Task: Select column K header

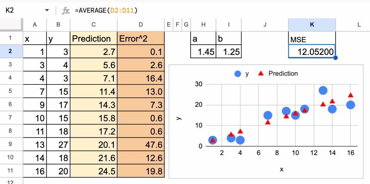Action: pyautogui.click(x=312, y=25)
